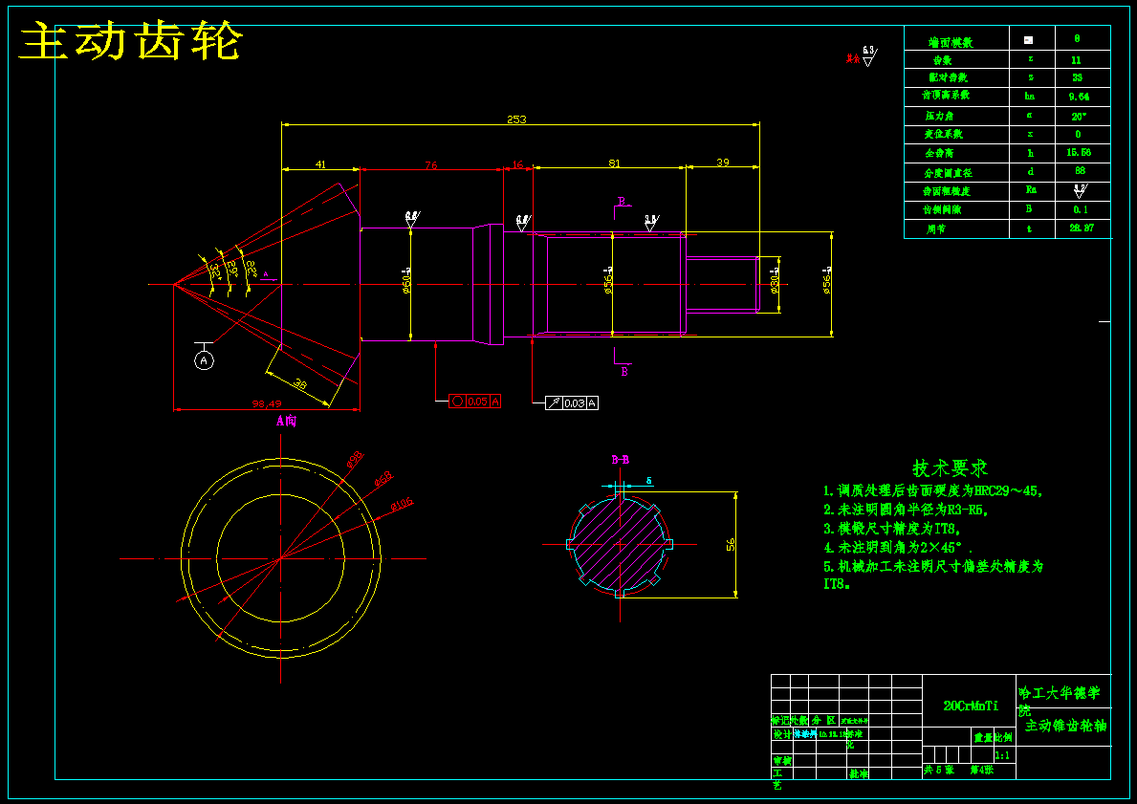Click the 设计 cell in title block
Screen dimensions: 1137x804
[781, 734]
